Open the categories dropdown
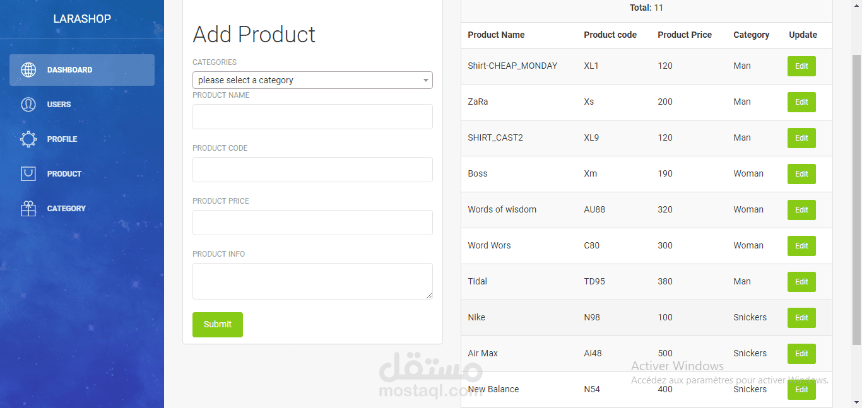The image size is (862, 408). (312, 80)
